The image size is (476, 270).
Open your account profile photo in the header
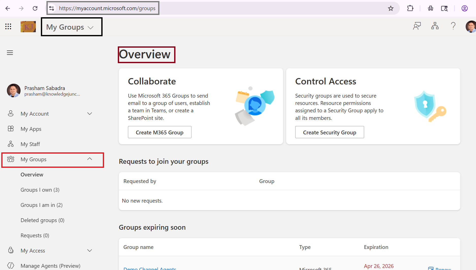[471, 26]
